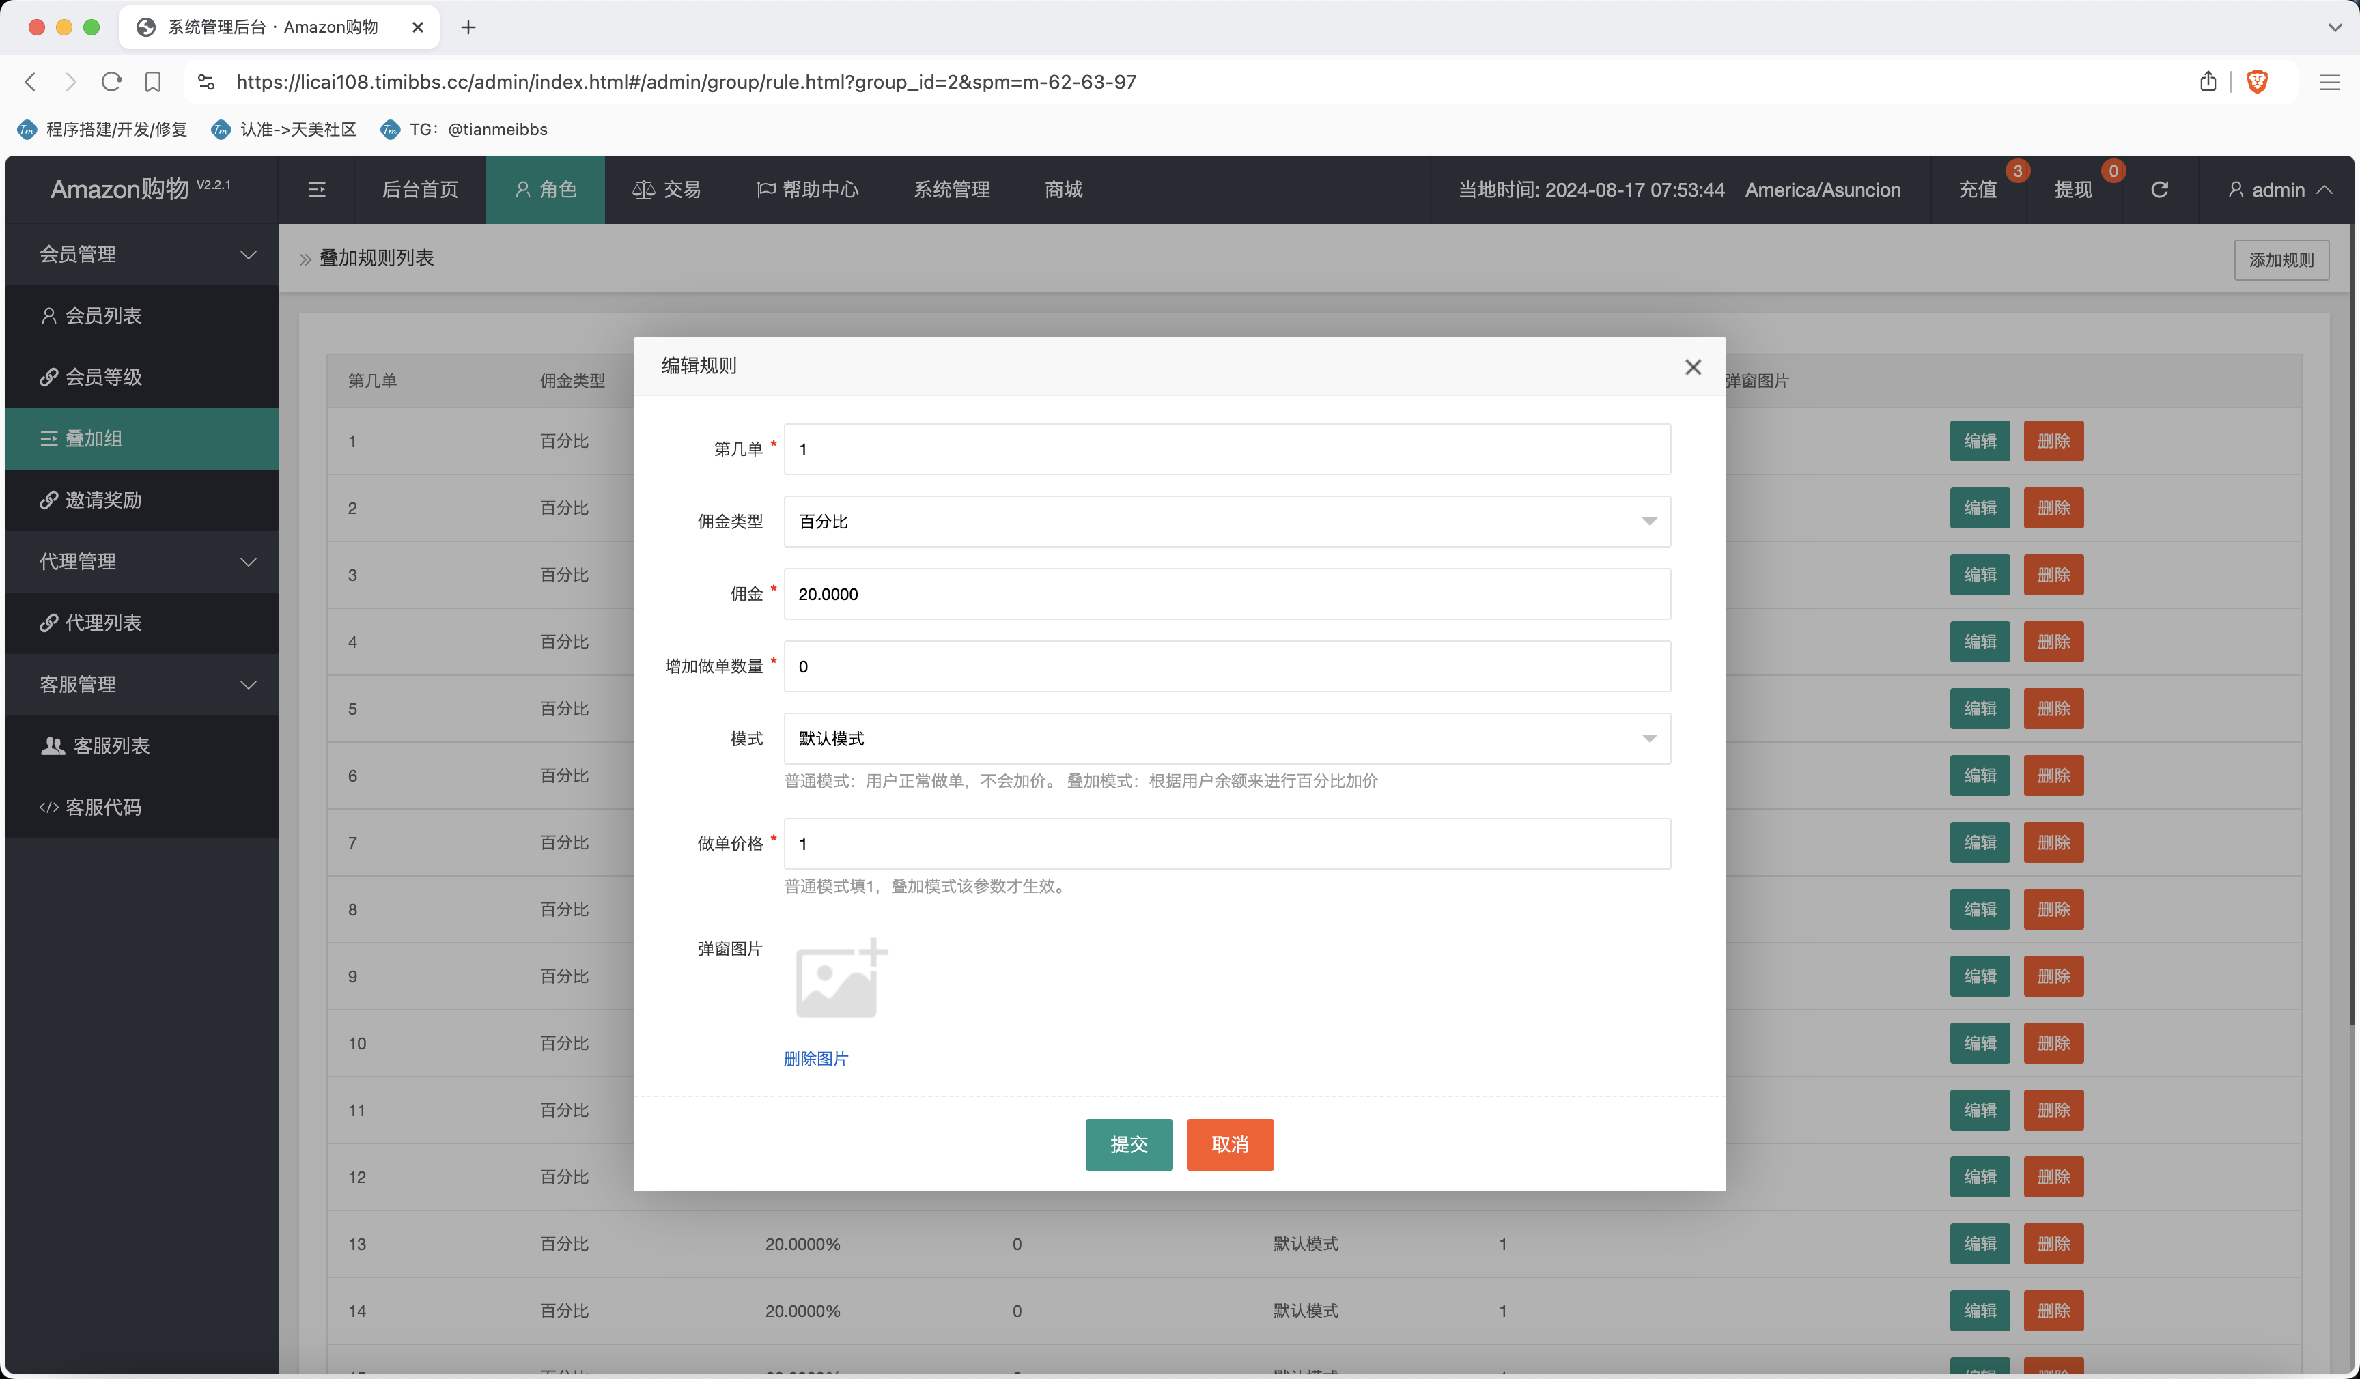The height and width of the screenshot is (1379, 2360).
Task: Open the TG: @tianmeibbs bookmark
Action: [x=464, y=129]
